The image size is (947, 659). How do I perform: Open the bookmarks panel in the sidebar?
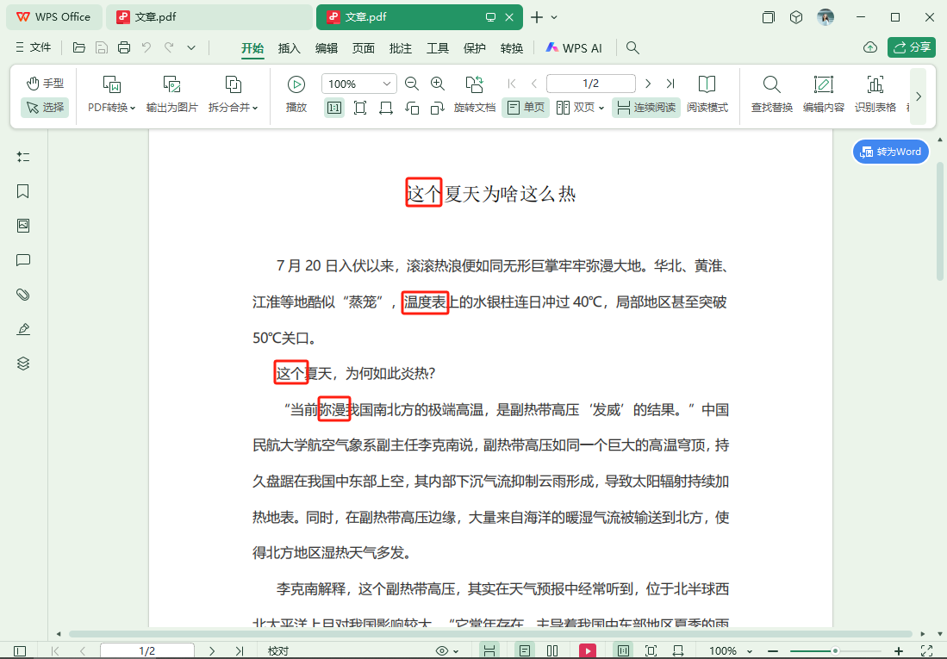(22, 191)
